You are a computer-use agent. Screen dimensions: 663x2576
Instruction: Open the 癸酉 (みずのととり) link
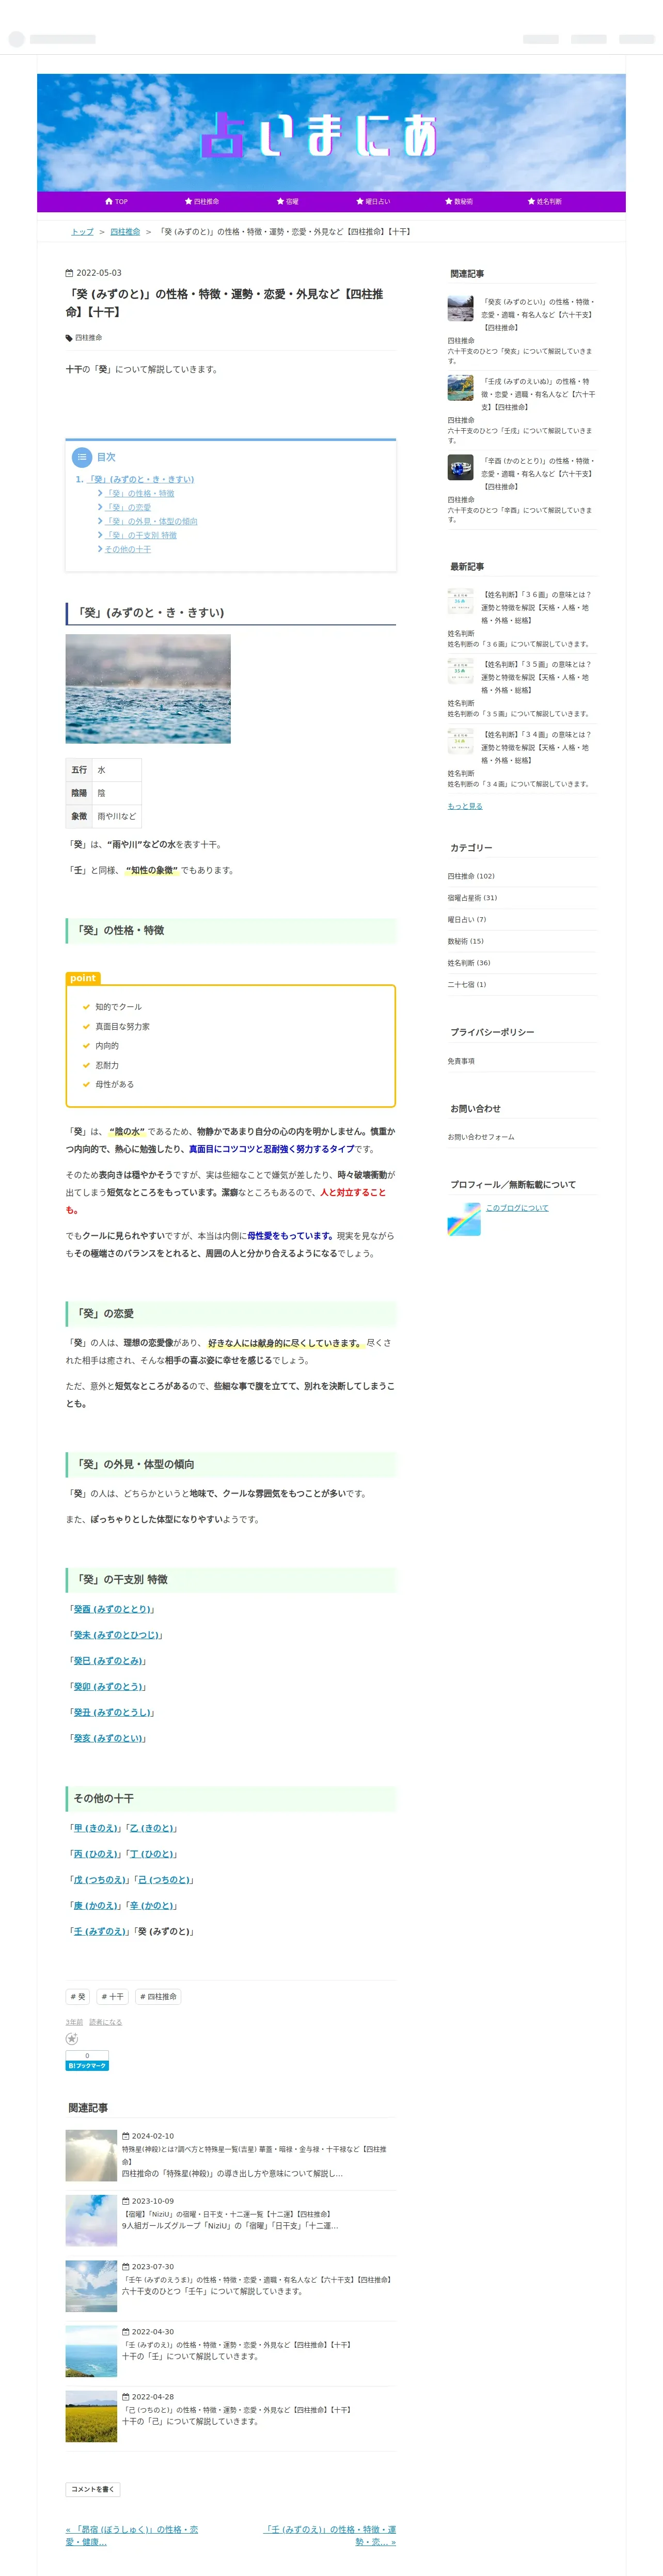click(112, 1609)
